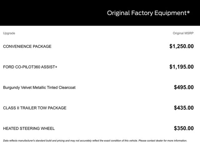
Task: Select the CLASS II TRAILER TOW PACKAGE name
Action: 35,108
